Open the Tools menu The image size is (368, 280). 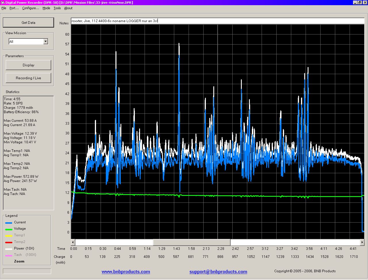coord(57,8)
